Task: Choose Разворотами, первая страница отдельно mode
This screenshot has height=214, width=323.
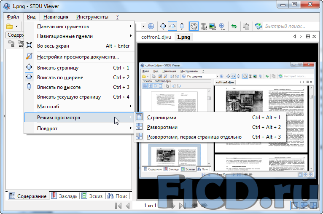Action: (x=210, y=137)
